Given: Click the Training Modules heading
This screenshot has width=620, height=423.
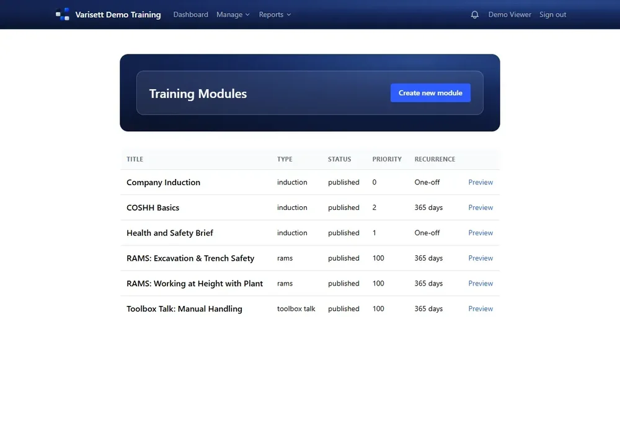Looking at the screenshot, I should [x=198, y=94].
